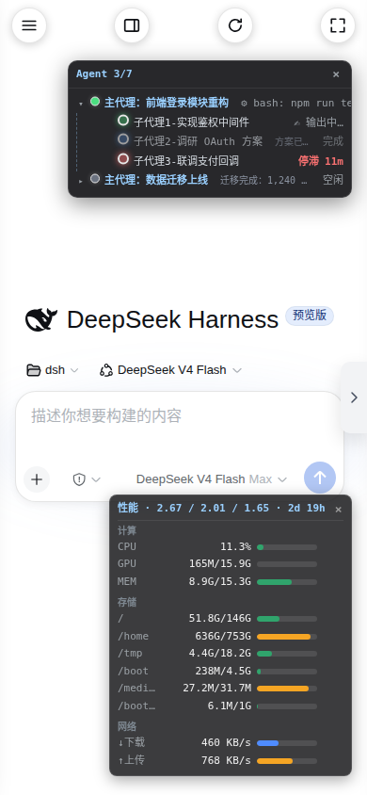Click the CPU 11.3% value
The image size is (367, 795).
(x=235, y=546)
